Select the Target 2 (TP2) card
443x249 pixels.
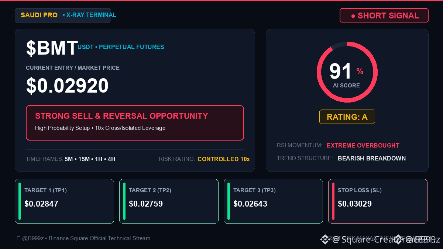[169, 201]
